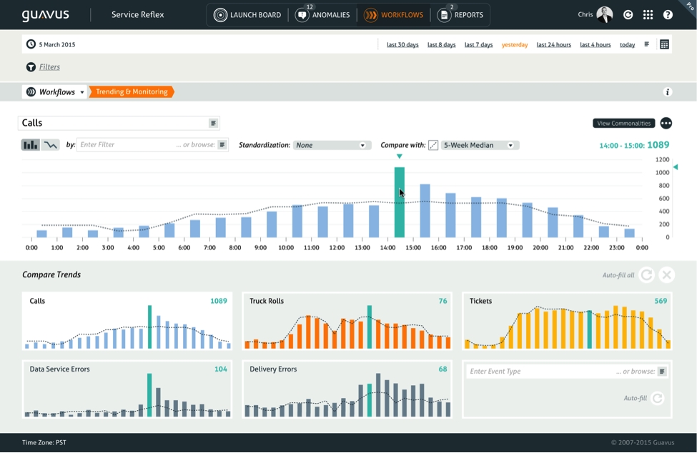The height and width of the screenshot is (453, 697).
Task: Toggle the Compare with trend line icon
Action: (x=433, y=145)
